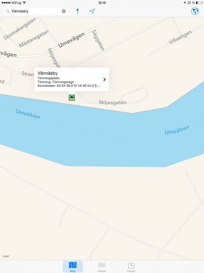Select the green emptying station map marker
The width and height of the screenshot is (204, 273).
click(72, 97)
